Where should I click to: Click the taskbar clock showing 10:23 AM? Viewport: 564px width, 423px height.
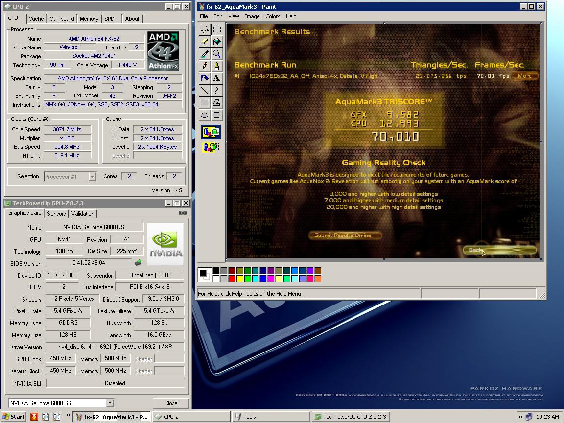(547, 417)
